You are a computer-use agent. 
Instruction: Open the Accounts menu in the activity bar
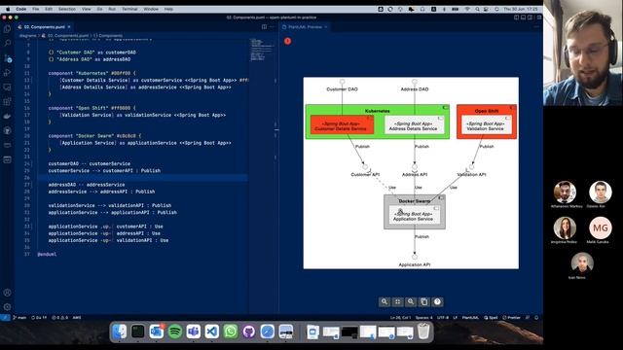(7, 293)
